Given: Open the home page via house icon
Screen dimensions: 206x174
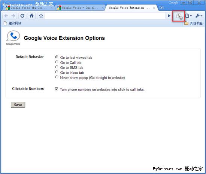Looking at the screenshot, I should click(31, 16).
